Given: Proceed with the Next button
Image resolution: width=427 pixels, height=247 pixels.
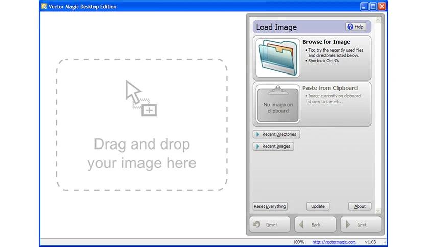Looking at the screenshot, I should tap(361, 225).
